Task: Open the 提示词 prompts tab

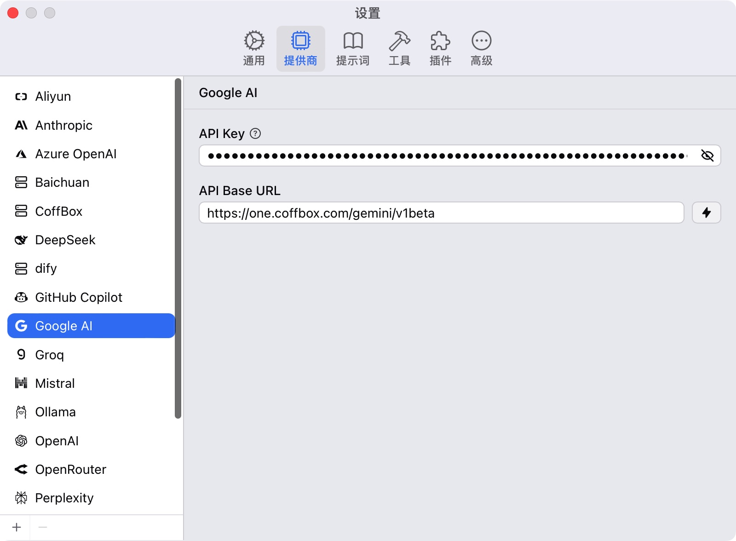Action: [x=353, y=49]
